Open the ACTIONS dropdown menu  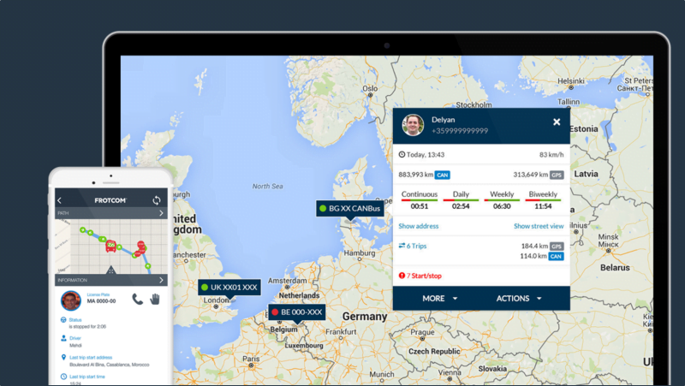pyautogui.click(x=519, y=299)
